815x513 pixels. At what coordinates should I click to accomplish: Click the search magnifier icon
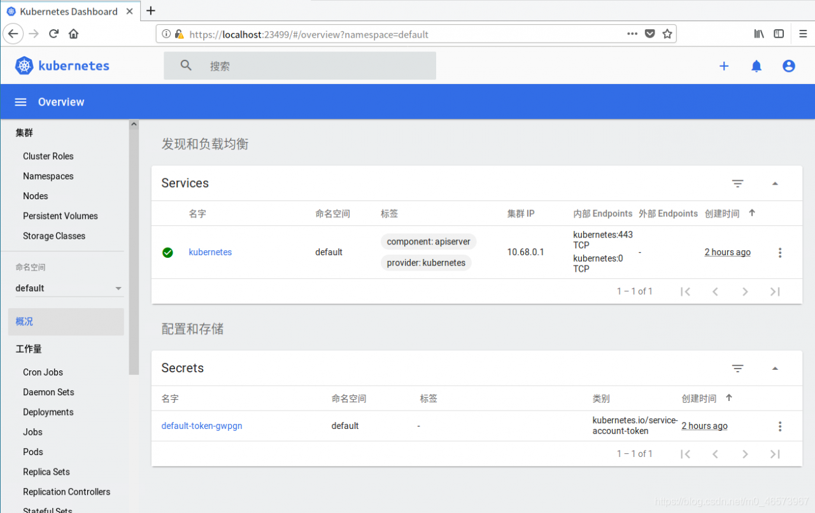coord(186,66)
